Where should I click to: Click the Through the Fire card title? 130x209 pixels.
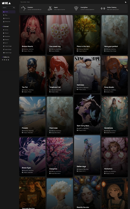tap(28, 208)
